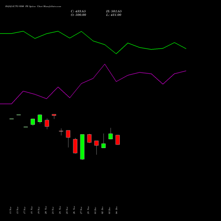This screenshot has width=221, height=221.
Task: Click the RAJAJAUTO PE Option Chart title text
Action: click(33, 7)
